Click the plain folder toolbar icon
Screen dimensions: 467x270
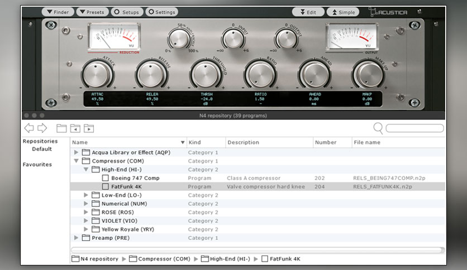tap(61, 128)
